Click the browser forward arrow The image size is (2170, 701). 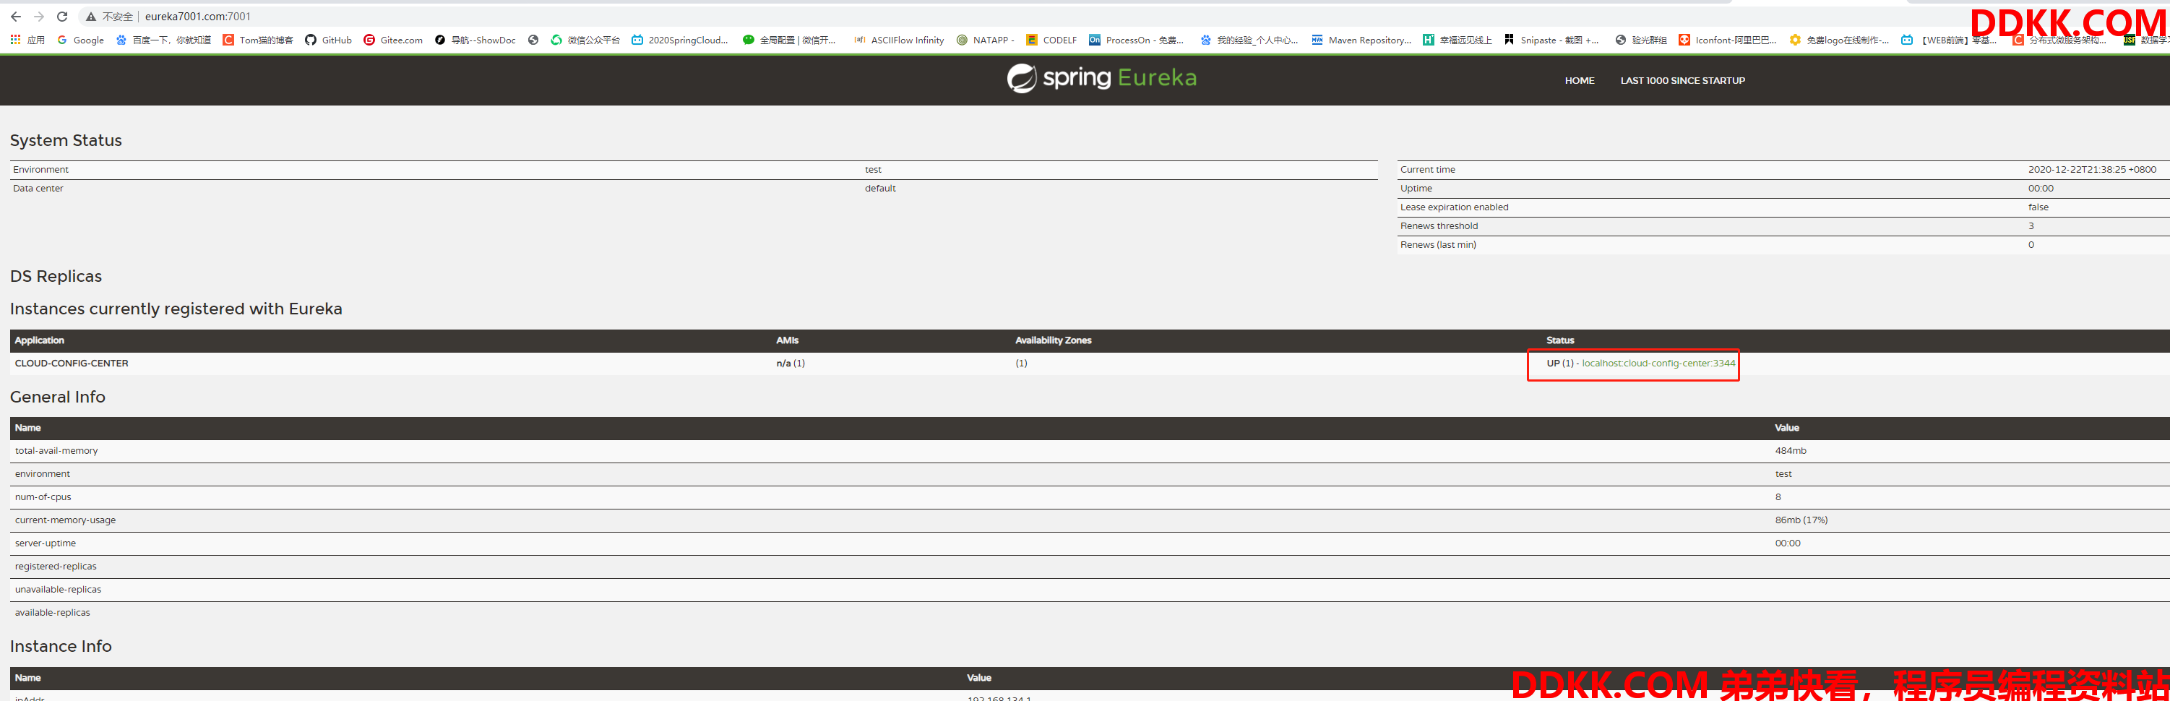(39, 16)
